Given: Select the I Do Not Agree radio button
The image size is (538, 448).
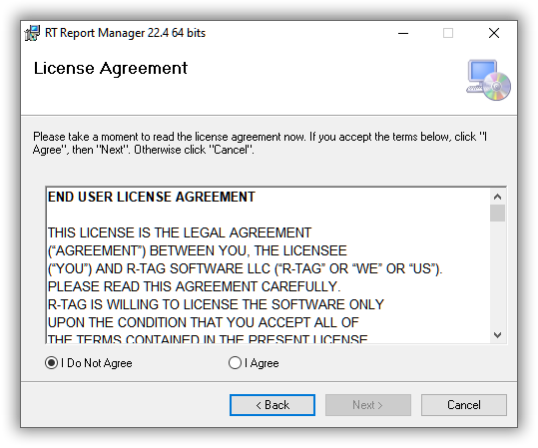Looking at the screenshot, I should click(51, 363).
